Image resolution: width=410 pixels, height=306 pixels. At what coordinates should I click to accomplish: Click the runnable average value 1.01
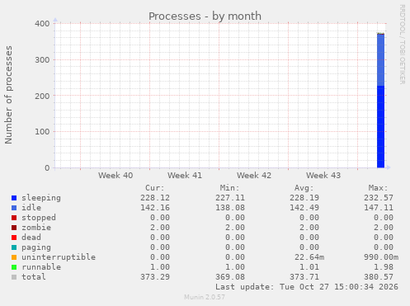click(309, 267)
